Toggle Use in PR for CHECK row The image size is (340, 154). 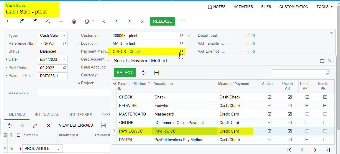tap(325, 97)
